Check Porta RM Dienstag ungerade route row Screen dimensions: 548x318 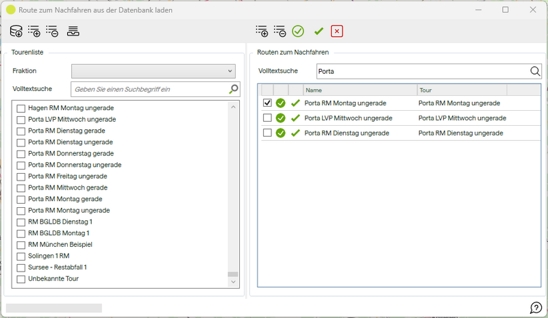click(267, 133)
